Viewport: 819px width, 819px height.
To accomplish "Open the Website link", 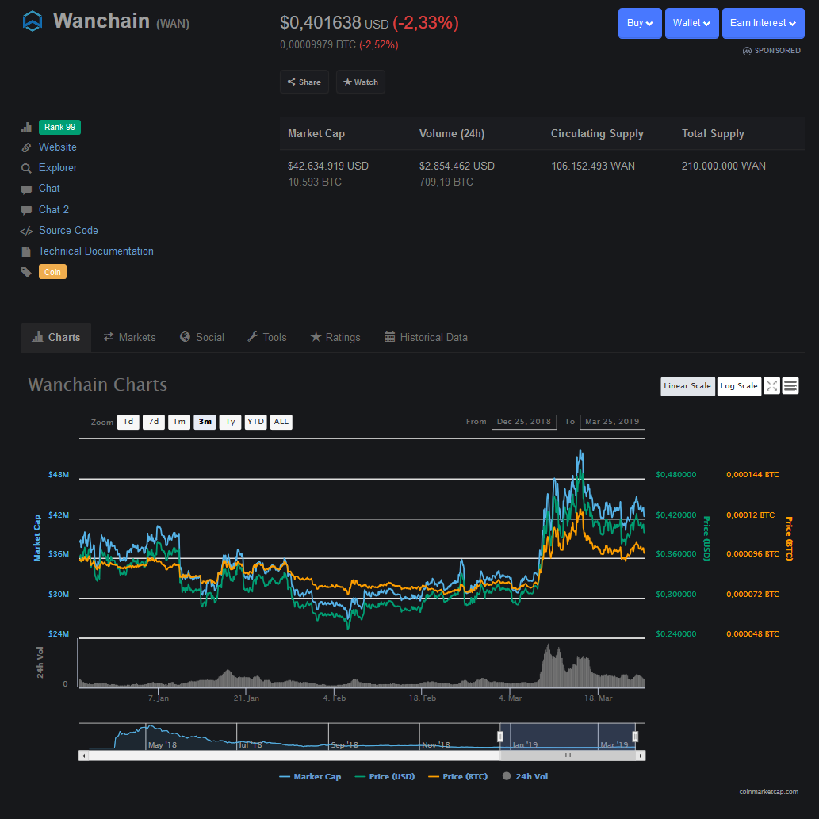I will pyautogui.click(x=57, y=147).
